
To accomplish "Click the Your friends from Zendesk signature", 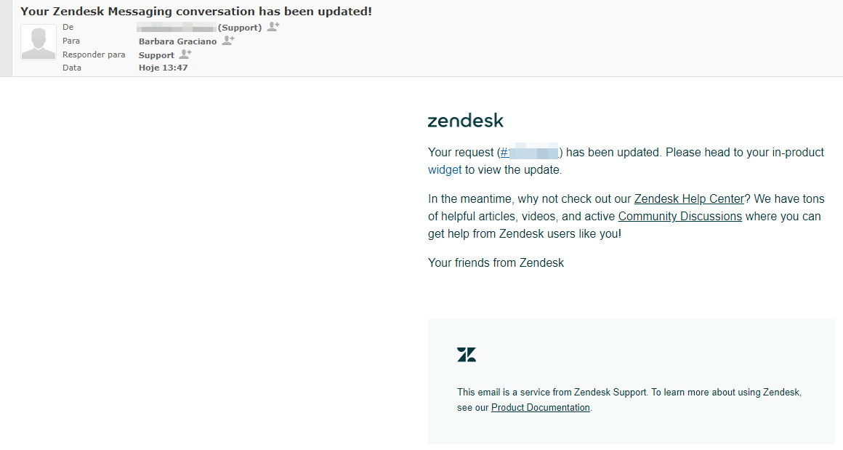I will coord(496,262).
